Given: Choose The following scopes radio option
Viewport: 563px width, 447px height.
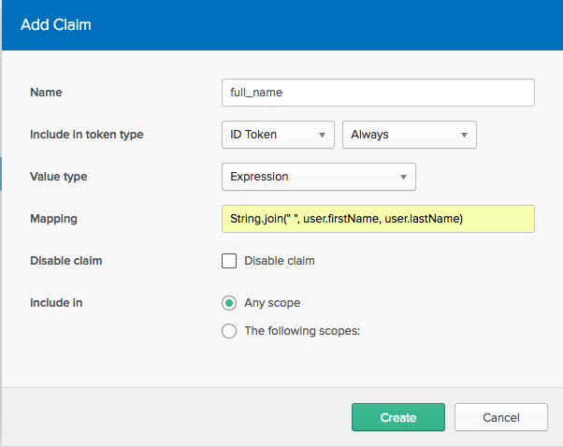Looking at the screenshot, I should tap(229, 330).
